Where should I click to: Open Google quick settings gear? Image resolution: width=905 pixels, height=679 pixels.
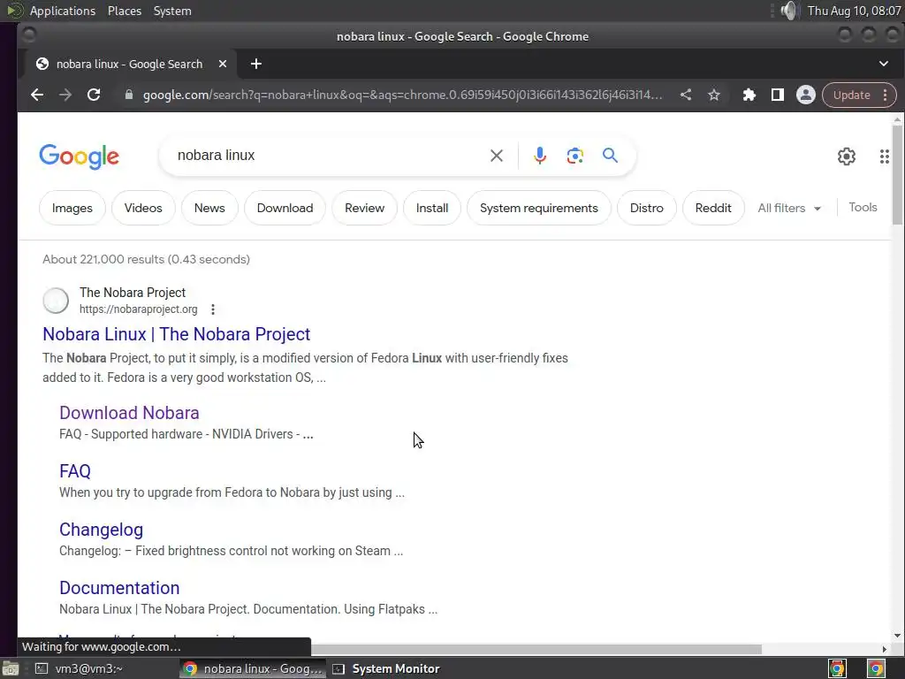(846, 156)
